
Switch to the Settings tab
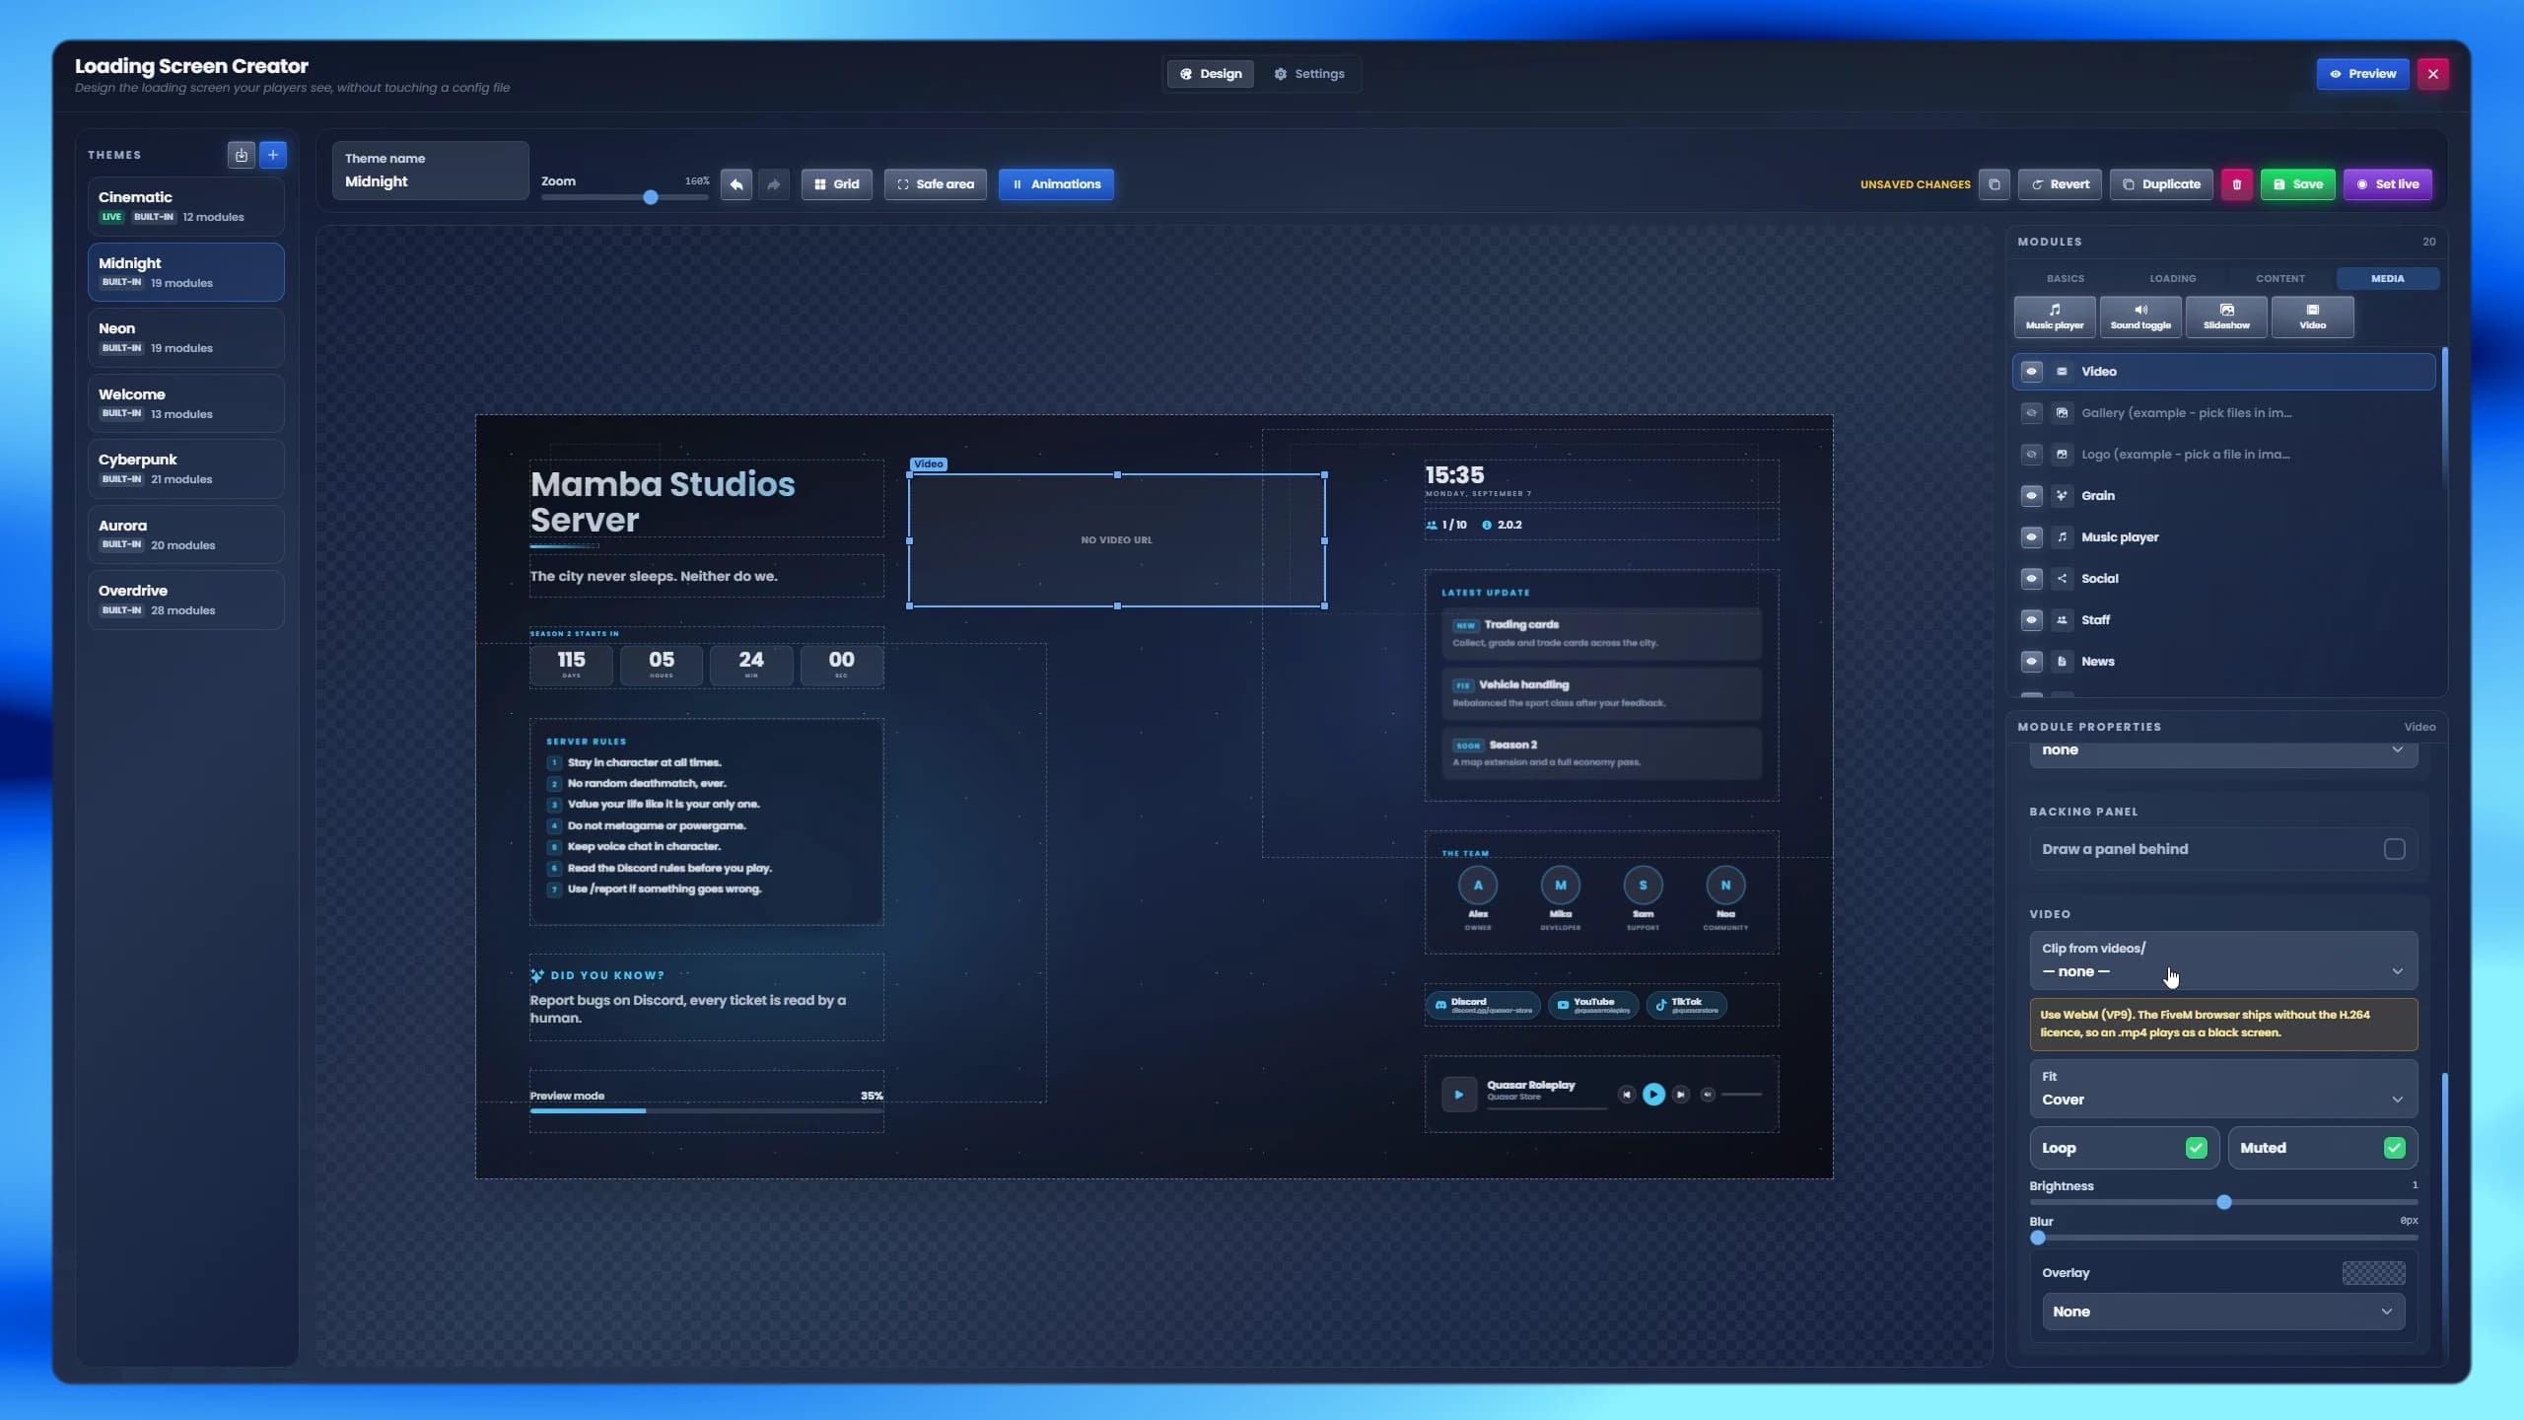point(1309,74)
